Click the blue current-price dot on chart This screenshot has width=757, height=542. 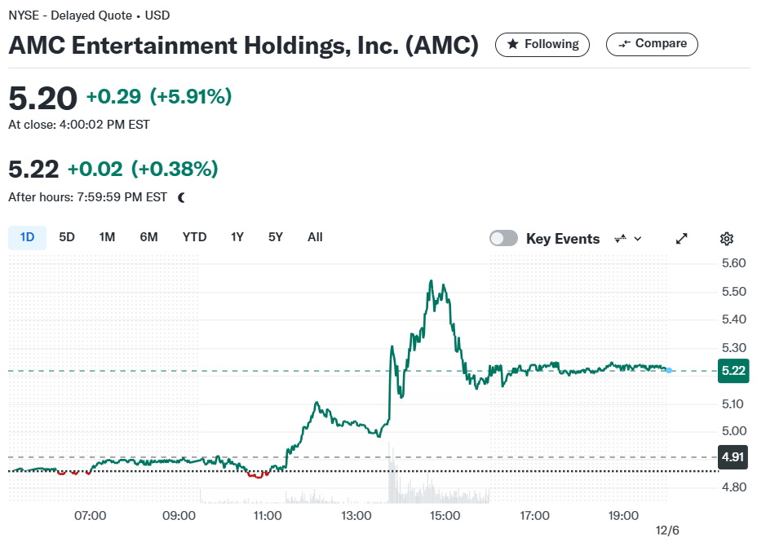tap(669, 370)
